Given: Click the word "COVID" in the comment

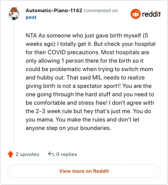Looking at the screenshot, I should click(57, 52).
